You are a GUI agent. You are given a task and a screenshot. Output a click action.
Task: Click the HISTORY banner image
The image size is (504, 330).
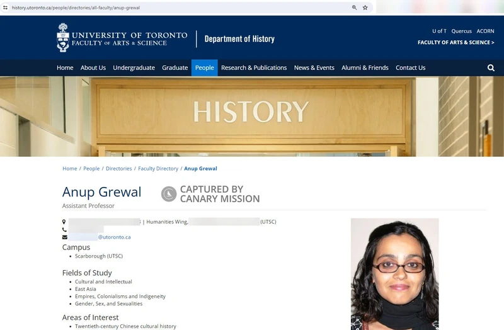pyautogui.click(x=251, y=117)
